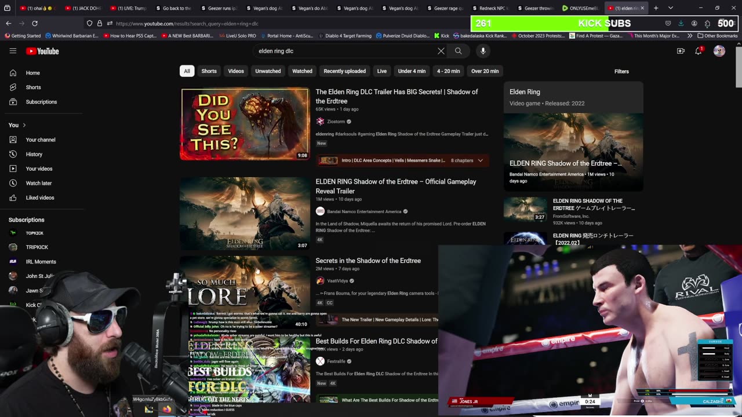
Task: Select the TOPKICK subscription
Action: (x=34, y=233)
